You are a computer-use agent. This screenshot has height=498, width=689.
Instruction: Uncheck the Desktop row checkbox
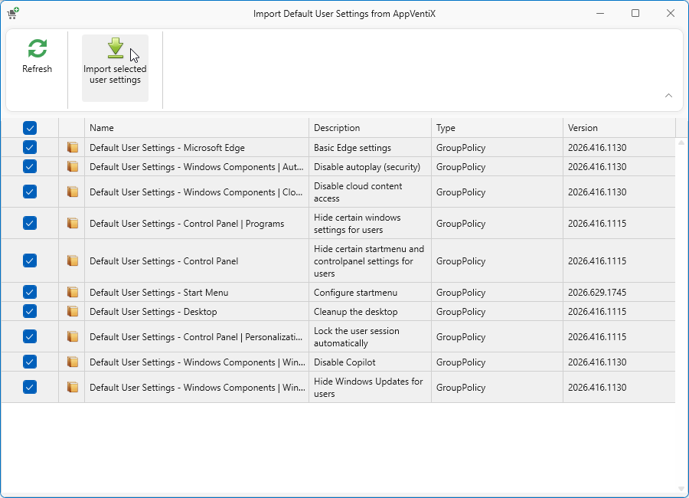(30, 312)
